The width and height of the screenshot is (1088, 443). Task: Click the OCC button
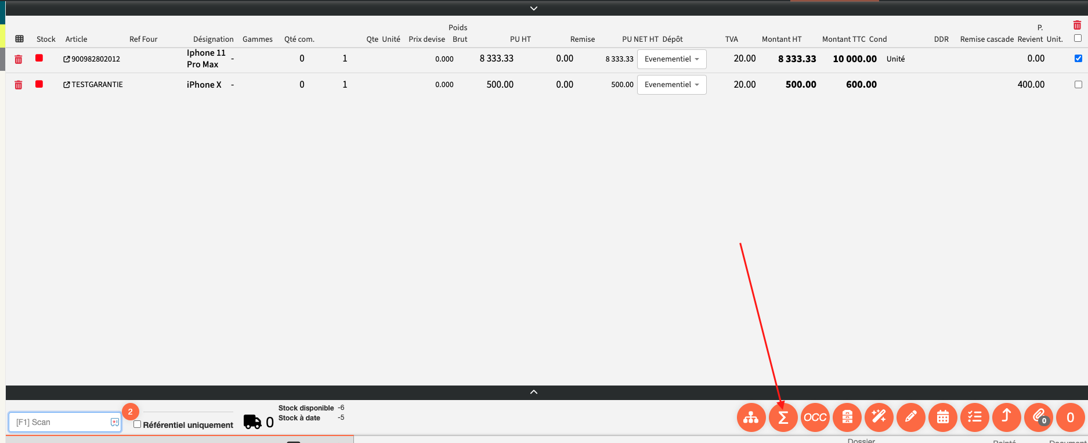point(815,417)
